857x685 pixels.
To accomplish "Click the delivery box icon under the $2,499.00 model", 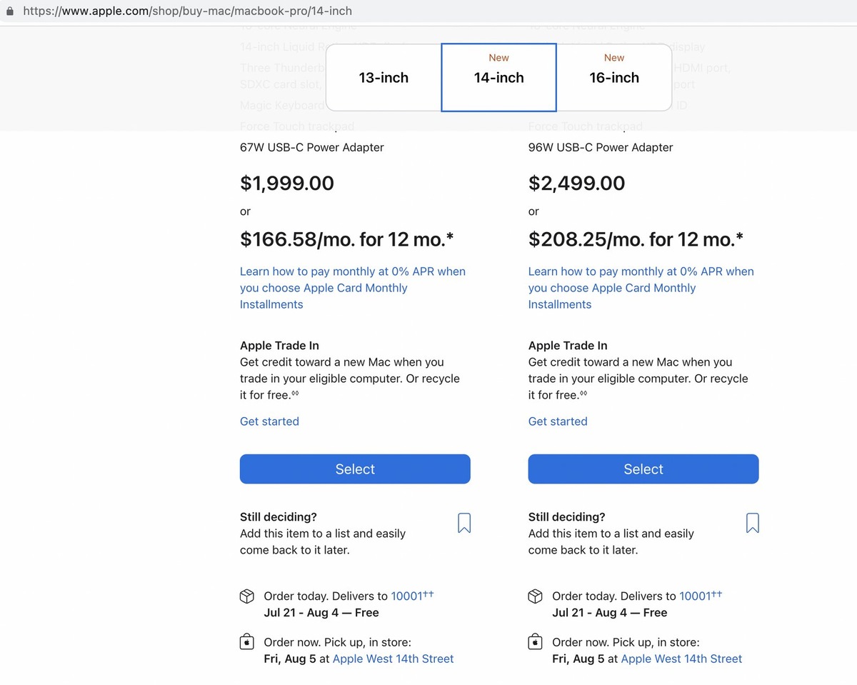I will coord(535,596).
